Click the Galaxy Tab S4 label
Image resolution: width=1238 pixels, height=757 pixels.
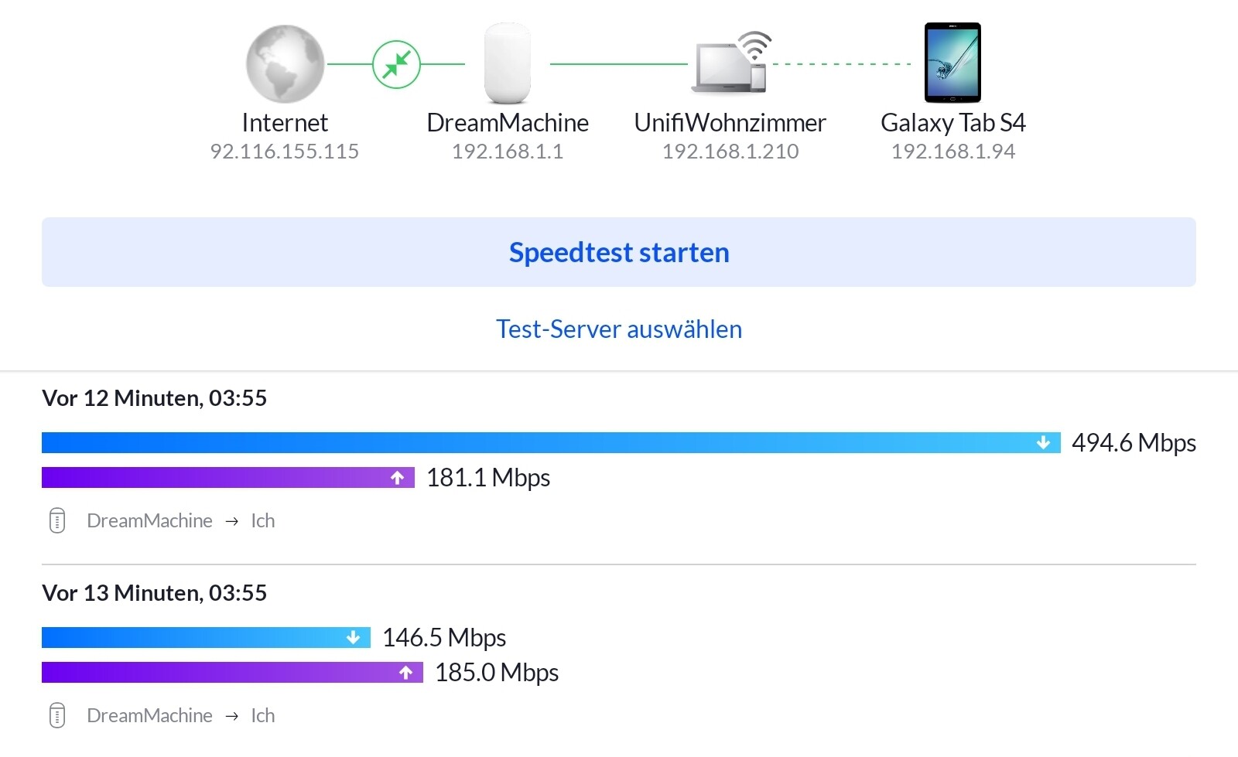(952, 123)
